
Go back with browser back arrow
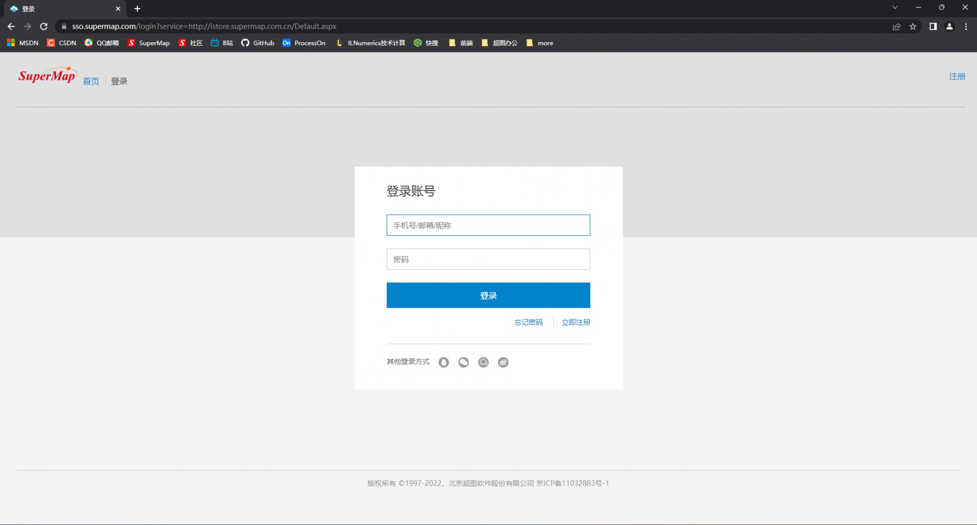pos(11,26)
